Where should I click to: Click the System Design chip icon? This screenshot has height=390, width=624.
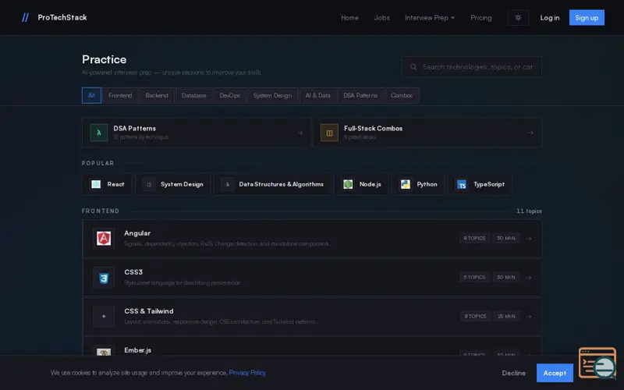(149, 184)
